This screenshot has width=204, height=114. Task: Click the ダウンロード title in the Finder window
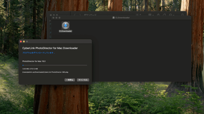(90, 15)
